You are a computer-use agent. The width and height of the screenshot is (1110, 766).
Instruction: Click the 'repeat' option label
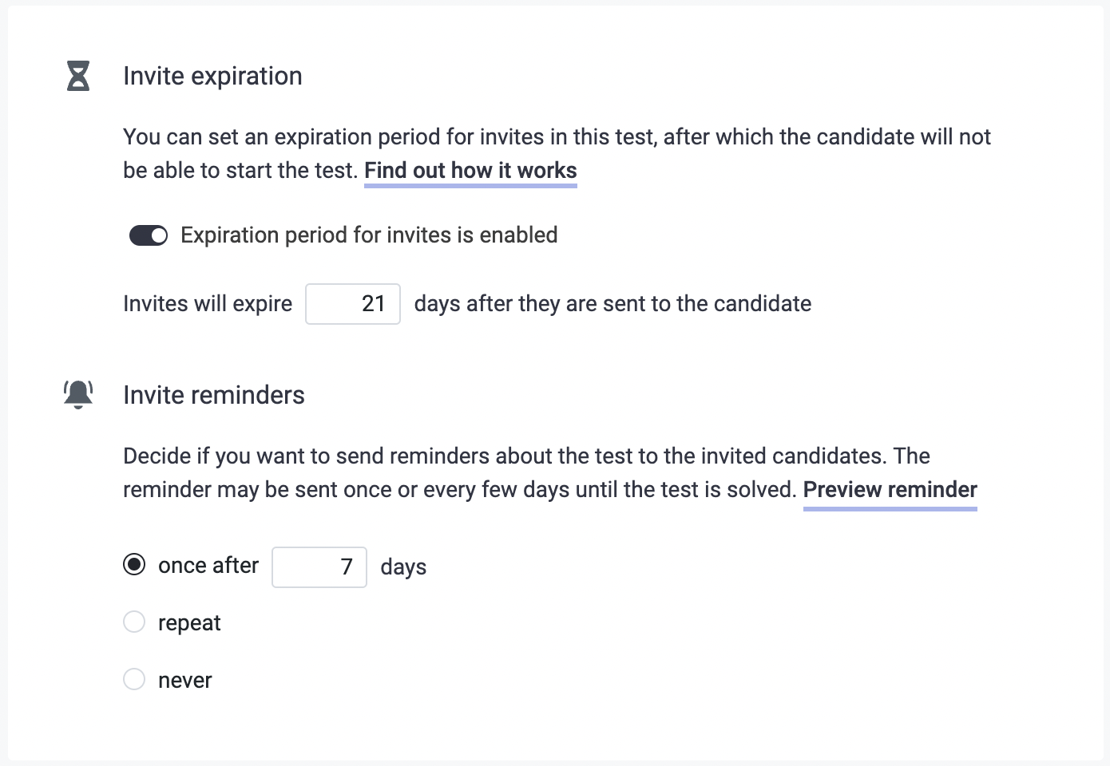[189, 623]
